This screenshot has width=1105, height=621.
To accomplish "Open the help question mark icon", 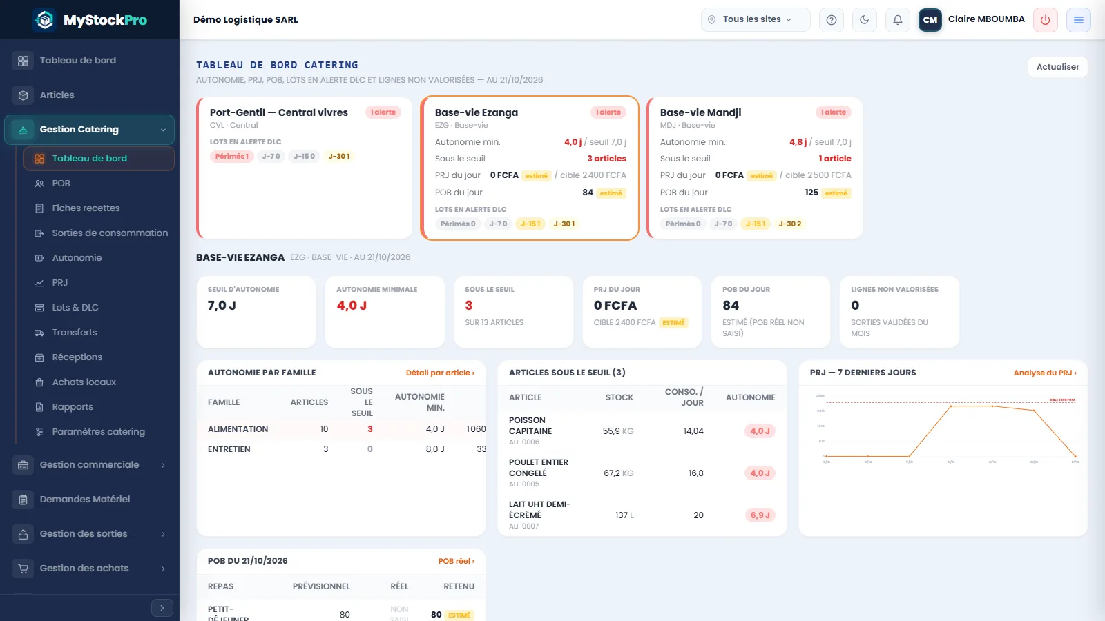I will pos(832,20).
